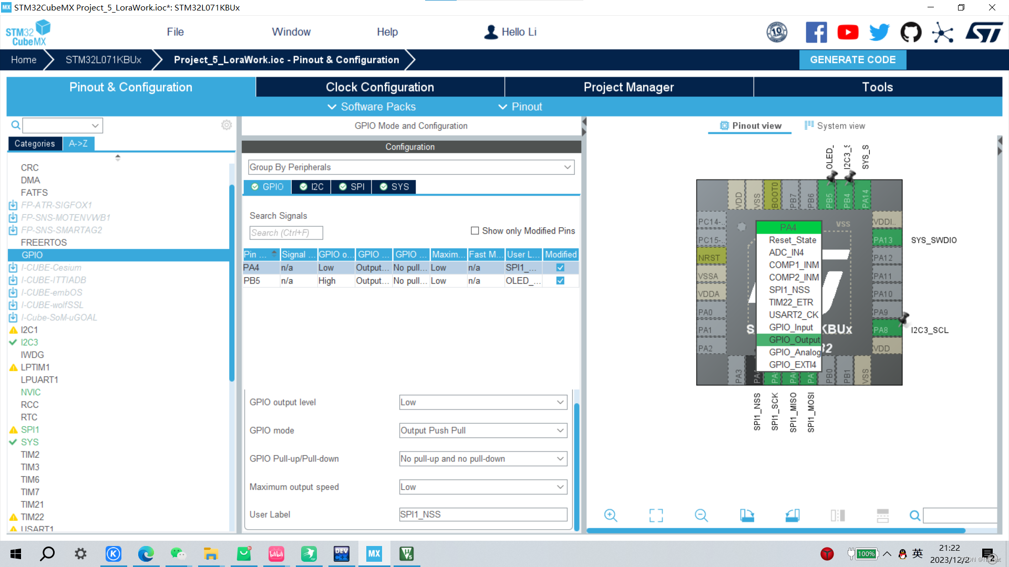Switch to Clock Configuration tab
The height and width of the screenshot is (567, 1009).
click(380, 87)
